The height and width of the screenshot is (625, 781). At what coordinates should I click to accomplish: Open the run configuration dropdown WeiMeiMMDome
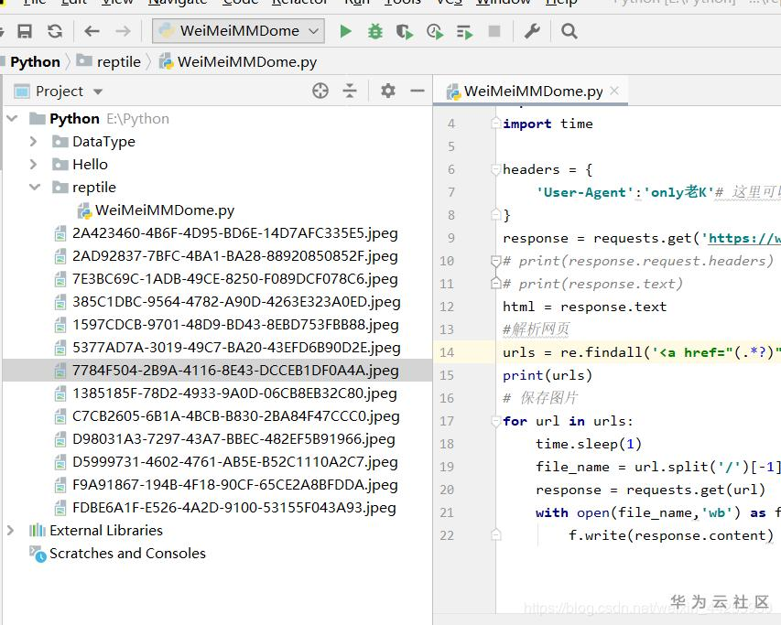(x=238, y=31)
